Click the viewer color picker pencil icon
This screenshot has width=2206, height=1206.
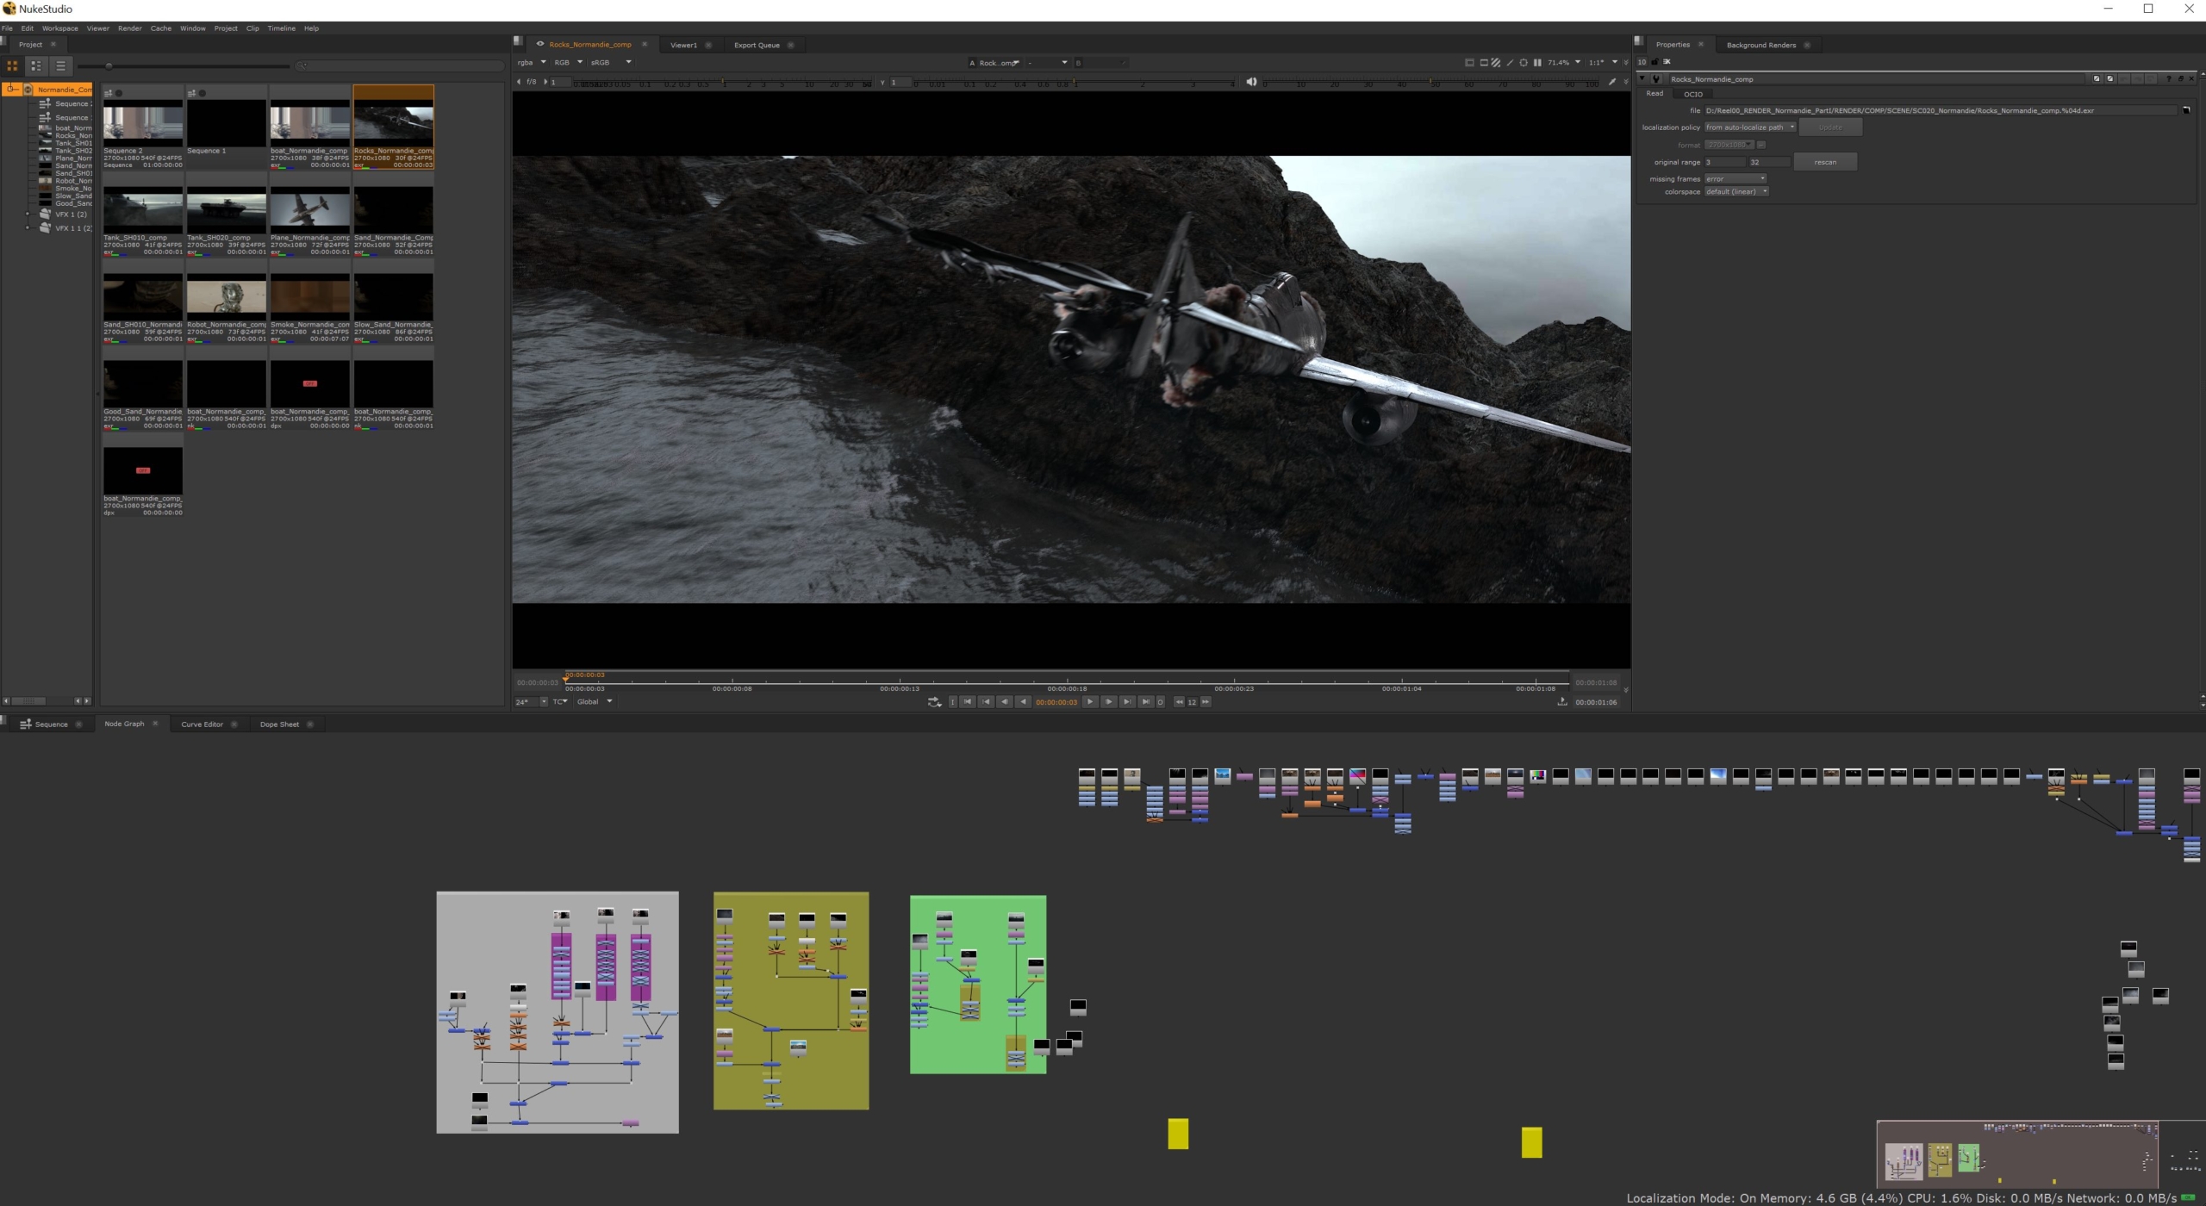pos(1611,82)
